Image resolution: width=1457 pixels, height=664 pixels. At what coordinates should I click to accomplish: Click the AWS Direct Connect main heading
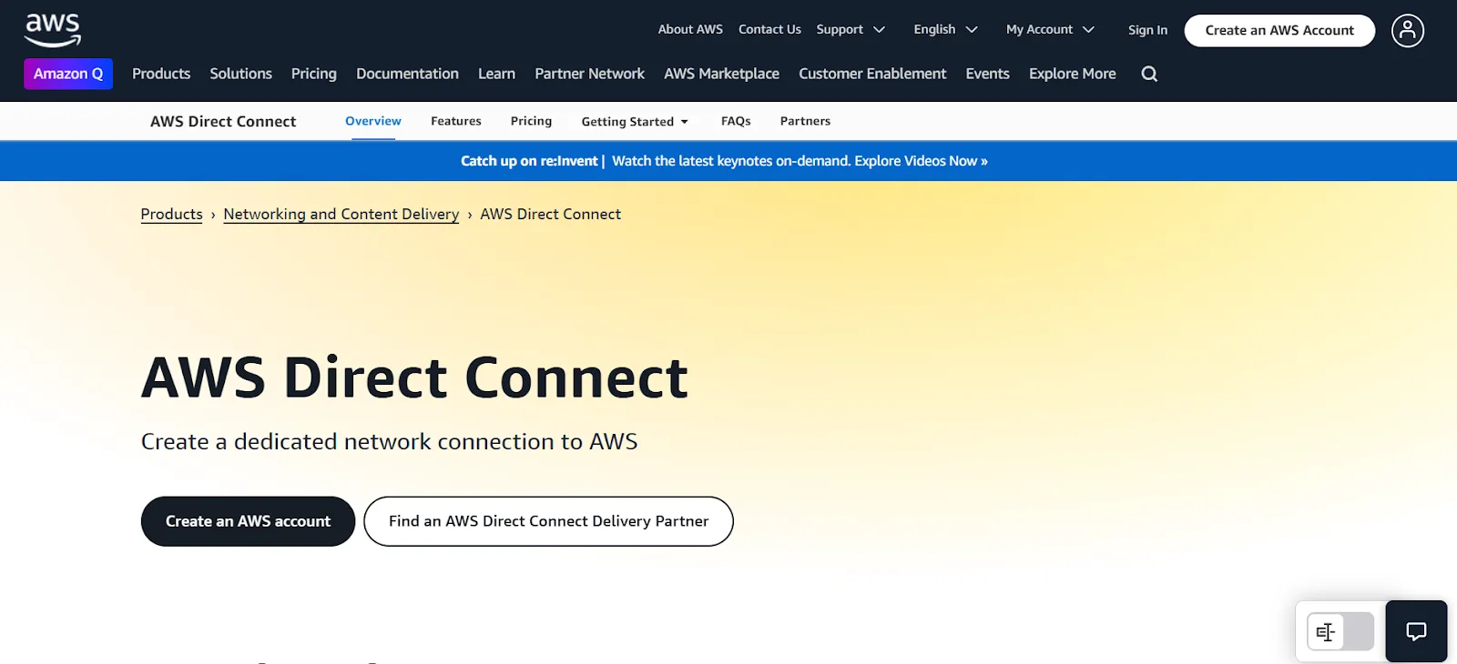tap(414, 377)
